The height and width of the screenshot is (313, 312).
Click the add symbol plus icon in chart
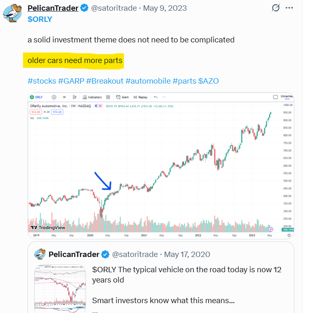[x=54, y=98]
